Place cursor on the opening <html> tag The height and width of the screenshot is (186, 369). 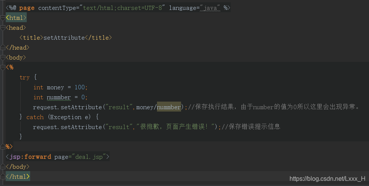pos(16,18)
